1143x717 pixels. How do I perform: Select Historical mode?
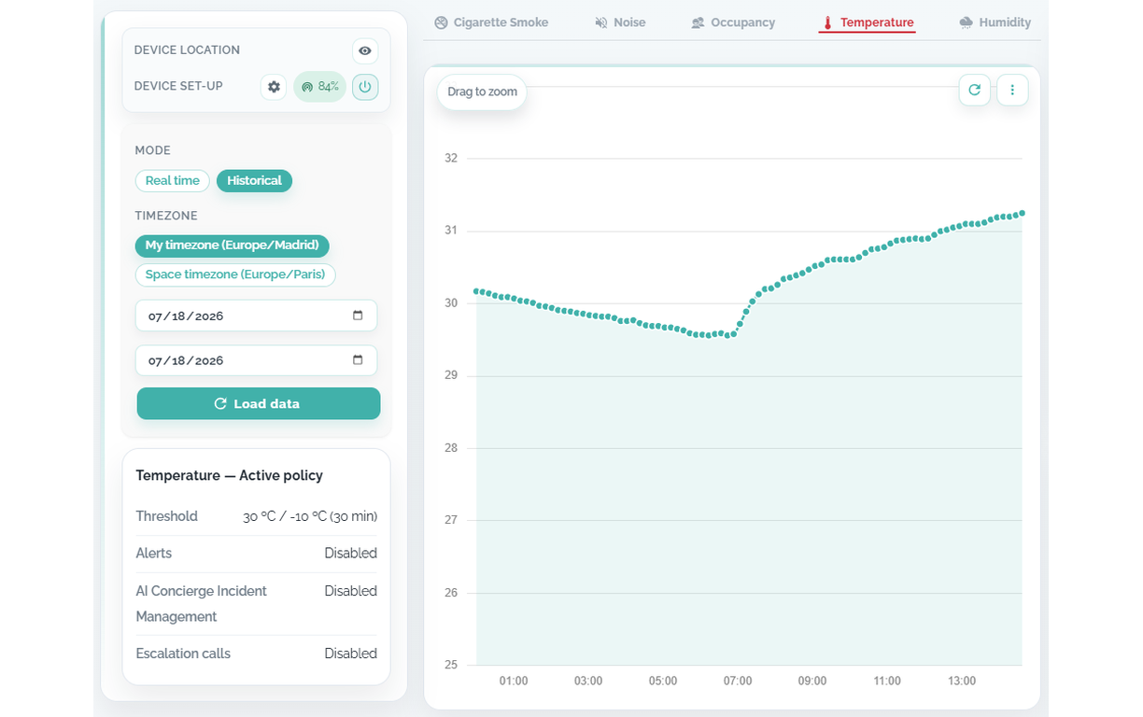pyautogui.click(x=254, y=181)
